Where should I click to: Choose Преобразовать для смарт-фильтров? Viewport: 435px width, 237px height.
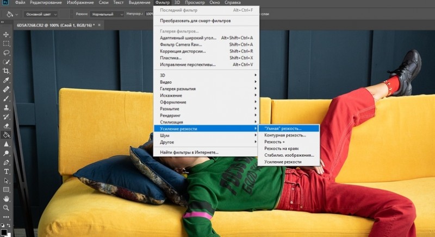click(207, 21)
